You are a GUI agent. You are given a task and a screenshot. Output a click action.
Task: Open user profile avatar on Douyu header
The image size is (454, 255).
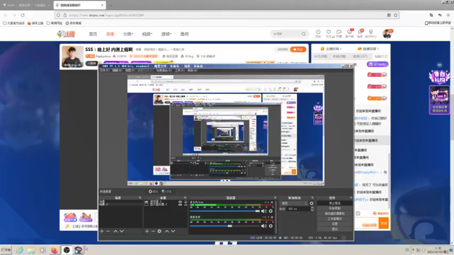387,34
